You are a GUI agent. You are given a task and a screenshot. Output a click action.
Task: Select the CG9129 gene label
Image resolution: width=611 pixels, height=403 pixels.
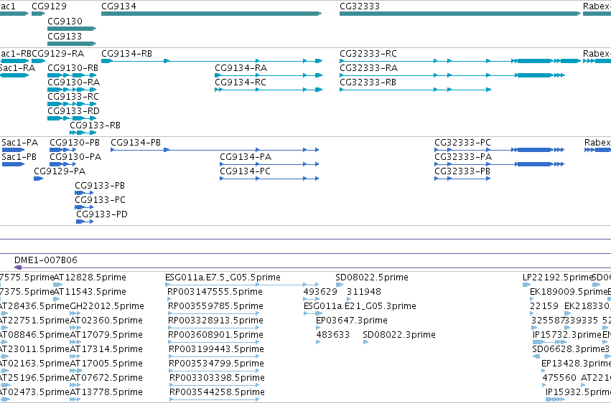(49, 6)
